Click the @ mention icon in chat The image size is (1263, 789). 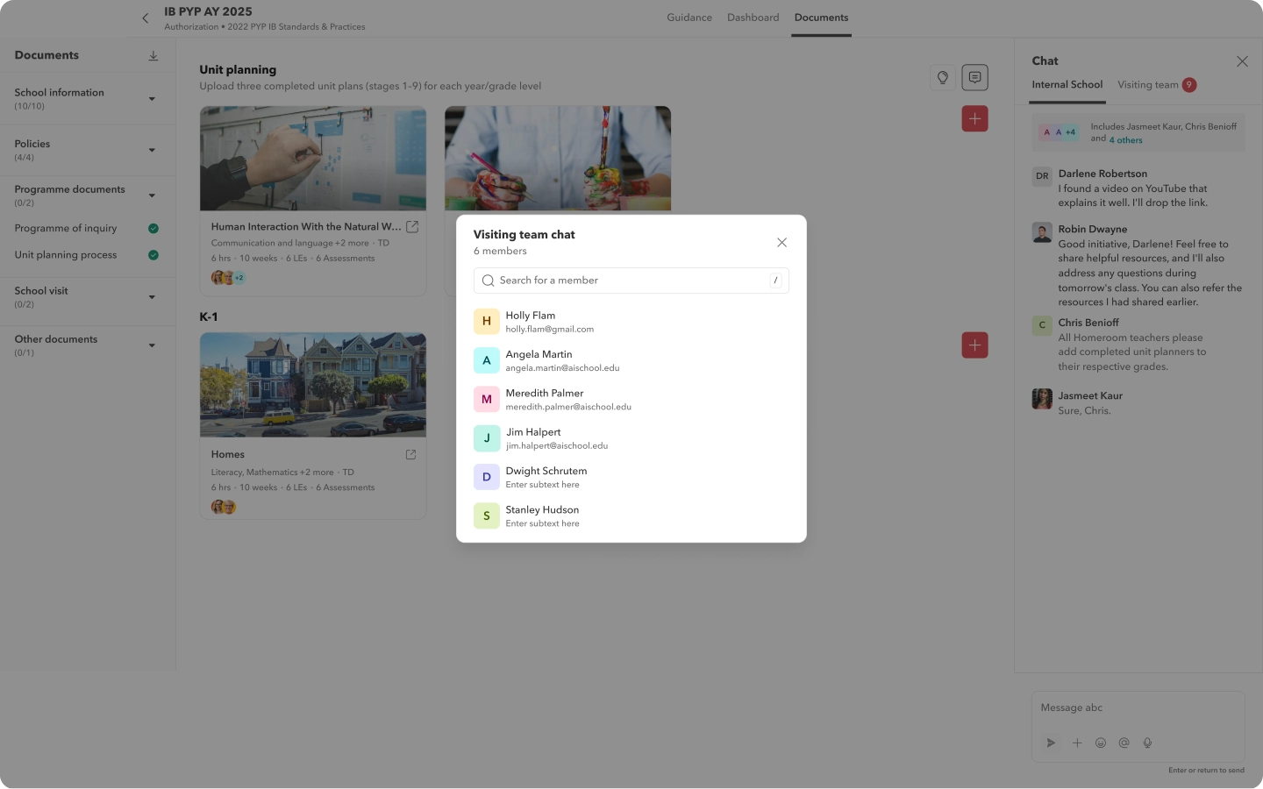click(x=1124, y=743)
